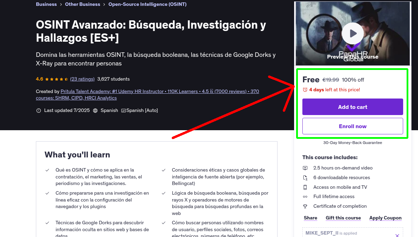Click checkmark beside 'Consideraciones éticas' item
The image size is (418, 237).
pos(164,170)
